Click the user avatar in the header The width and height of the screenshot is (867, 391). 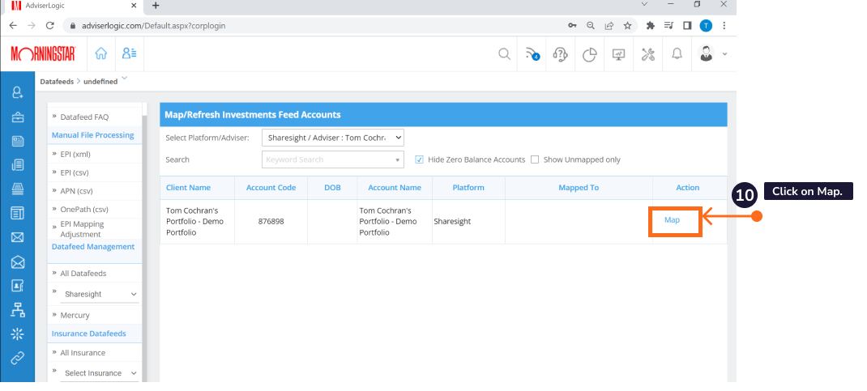click(x=706, y=53)
